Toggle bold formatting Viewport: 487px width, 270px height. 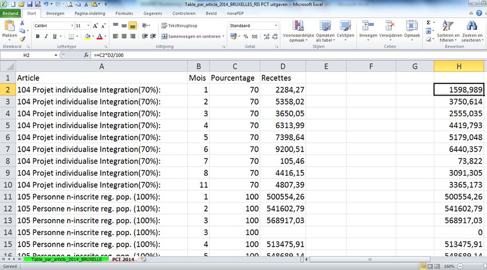[x=38, y=36]
